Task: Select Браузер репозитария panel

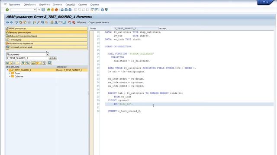Action: 47,32
